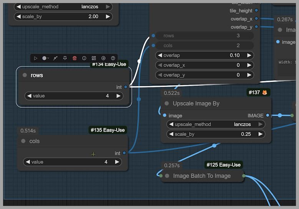Image resolution: width=299 pixels, height=209 pixels.
Task: Open help for the selected node
Action: [x=113, y=58]
